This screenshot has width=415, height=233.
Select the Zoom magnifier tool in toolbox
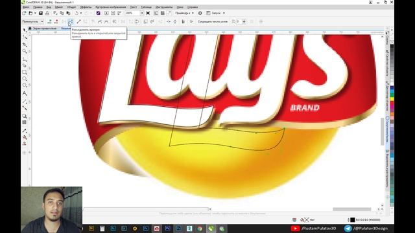[25, 51]
